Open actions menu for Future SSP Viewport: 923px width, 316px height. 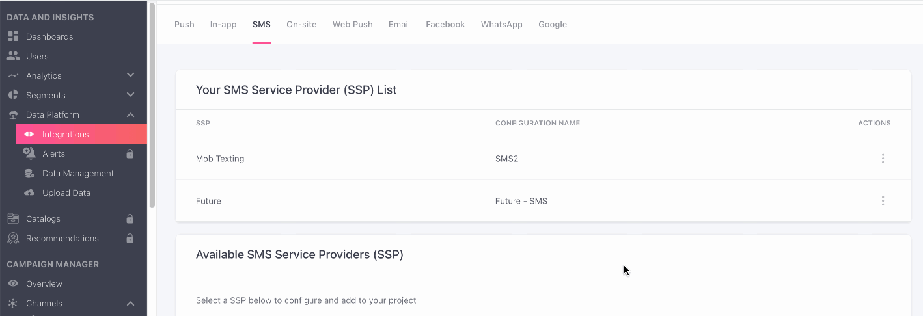[x=883, y=201]
